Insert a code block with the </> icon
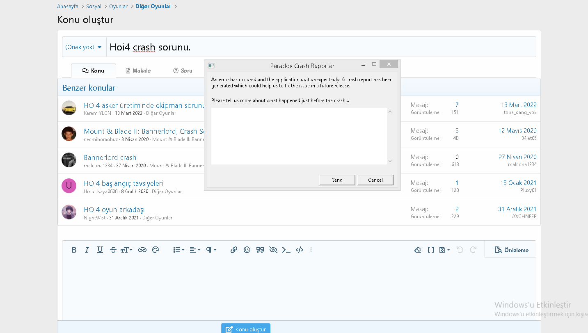This screenshot has width=588, height=333. (x=300, y=250)
